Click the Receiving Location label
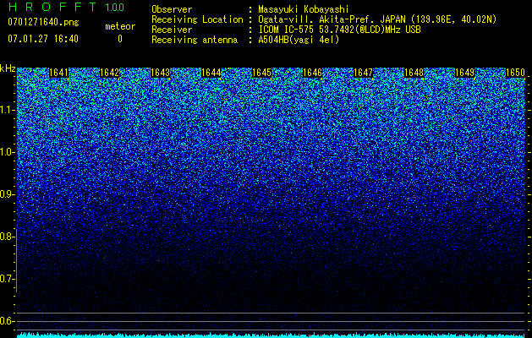532x338 pixels. pyautogui.click(x=197, y=19)
